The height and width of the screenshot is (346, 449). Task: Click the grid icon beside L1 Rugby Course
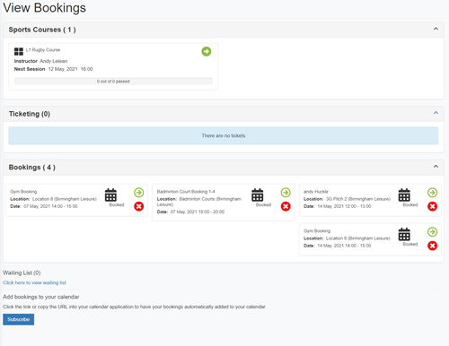pos(19,51)
